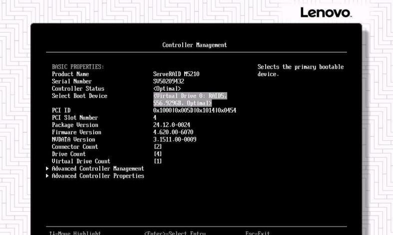
Task: Click firmware version 4.620.00-6070
Action: pos(173,132)
